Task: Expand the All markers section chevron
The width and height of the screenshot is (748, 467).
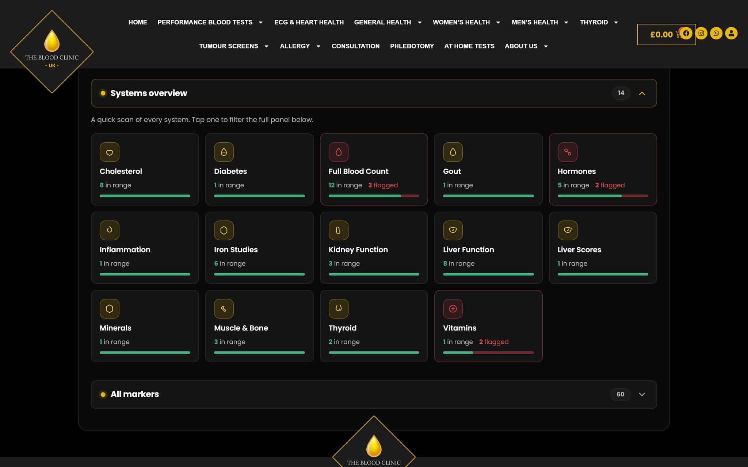Action: [x=642, y=394]
